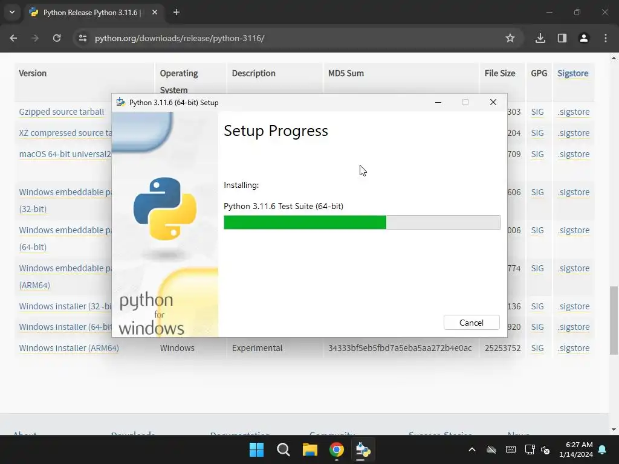Screen dimensions: 619x464
Task: Click the Experimental description cell
Action: 257,348
